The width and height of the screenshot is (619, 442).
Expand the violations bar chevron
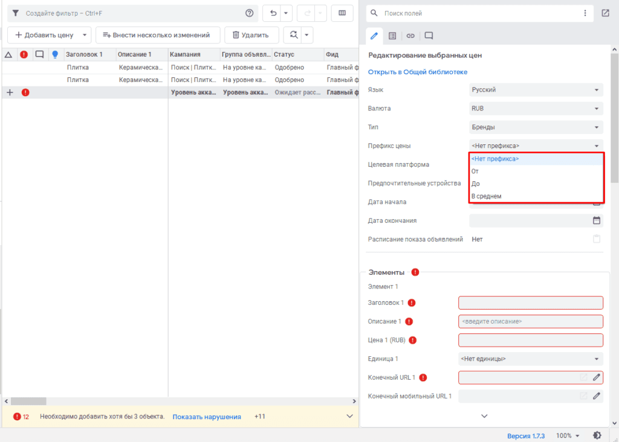click(350, 416)
